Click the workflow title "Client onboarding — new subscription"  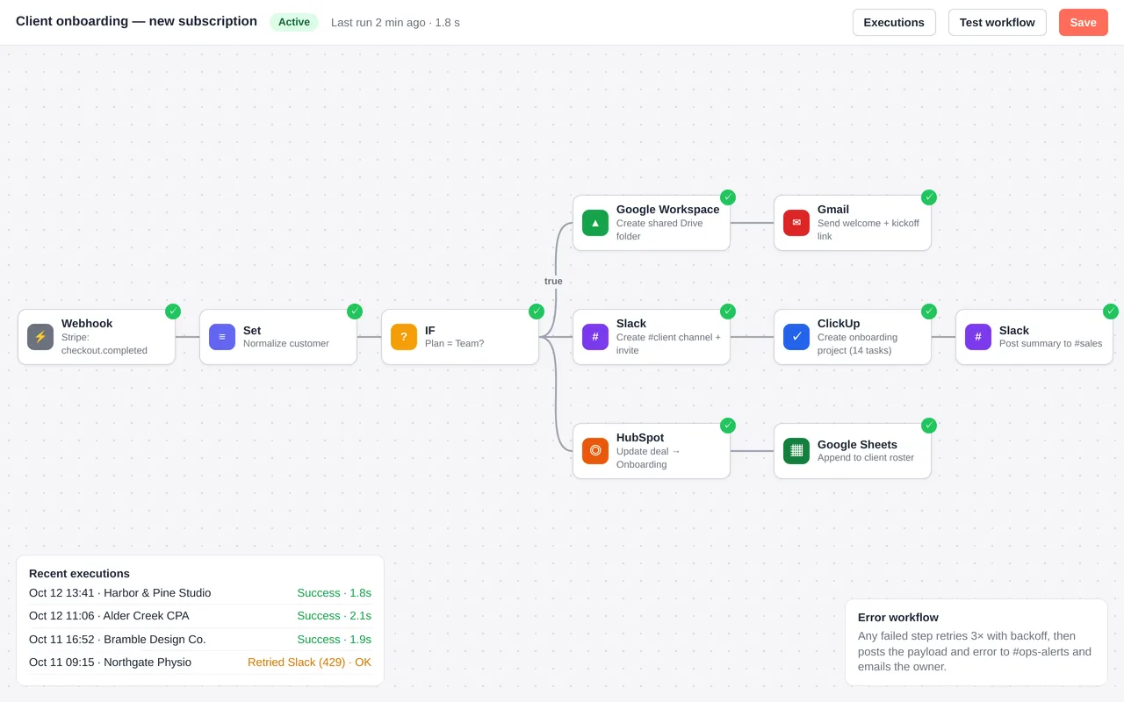[x=137, y=21]
